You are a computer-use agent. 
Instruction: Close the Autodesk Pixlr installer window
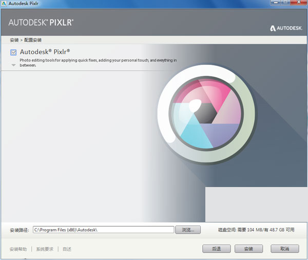tap(299, 3)
